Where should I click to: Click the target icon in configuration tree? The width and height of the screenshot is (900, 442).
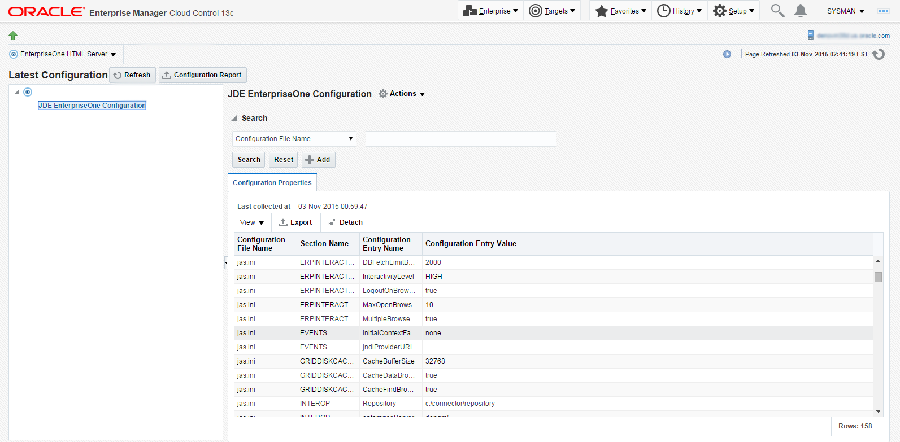[x=28, y=92]
